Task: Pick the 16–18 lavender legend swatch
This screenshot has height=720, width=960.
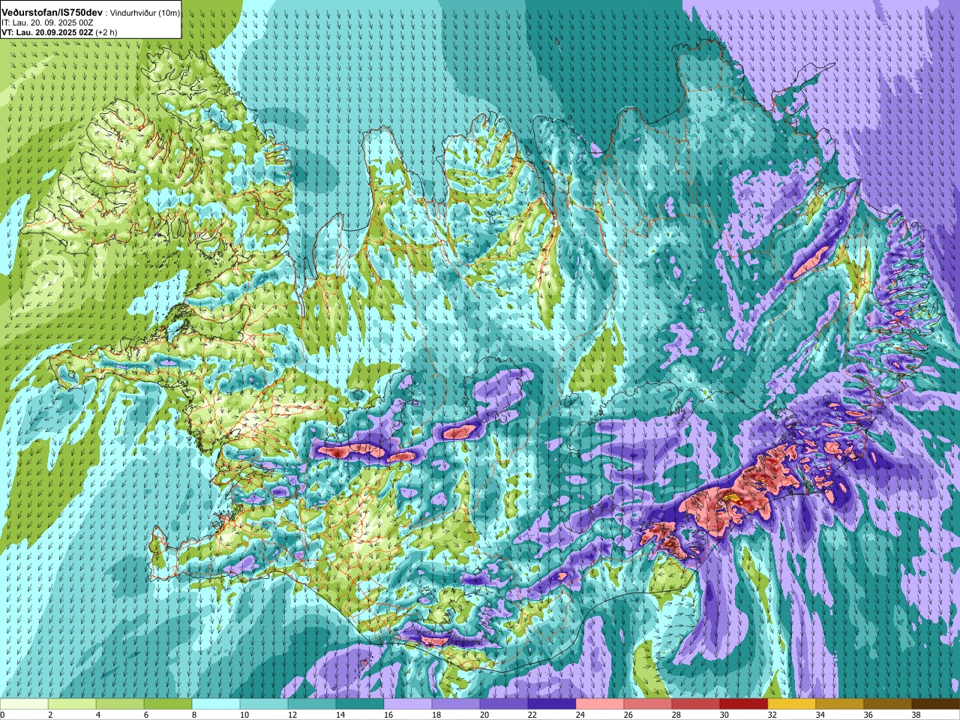Action: (408, 705)
